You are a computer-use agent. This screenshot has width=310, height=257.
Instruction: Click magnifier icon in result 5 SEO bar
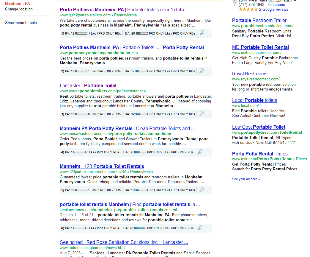click(202, 190)
